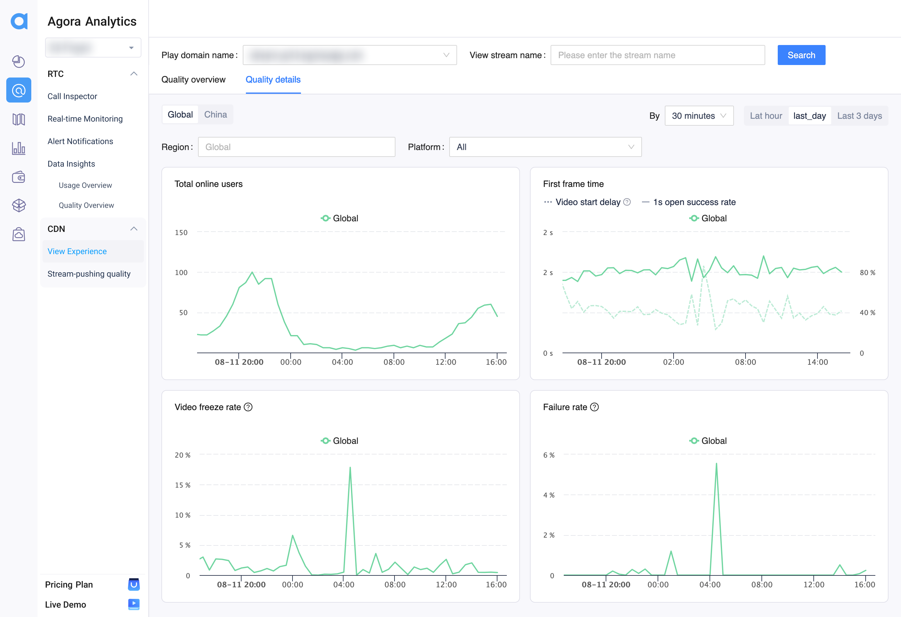Image resolution: width=901 pixels, height=617 pixels.
Task: Switch to Quality overview tab
Action: (x=193, y=79)
